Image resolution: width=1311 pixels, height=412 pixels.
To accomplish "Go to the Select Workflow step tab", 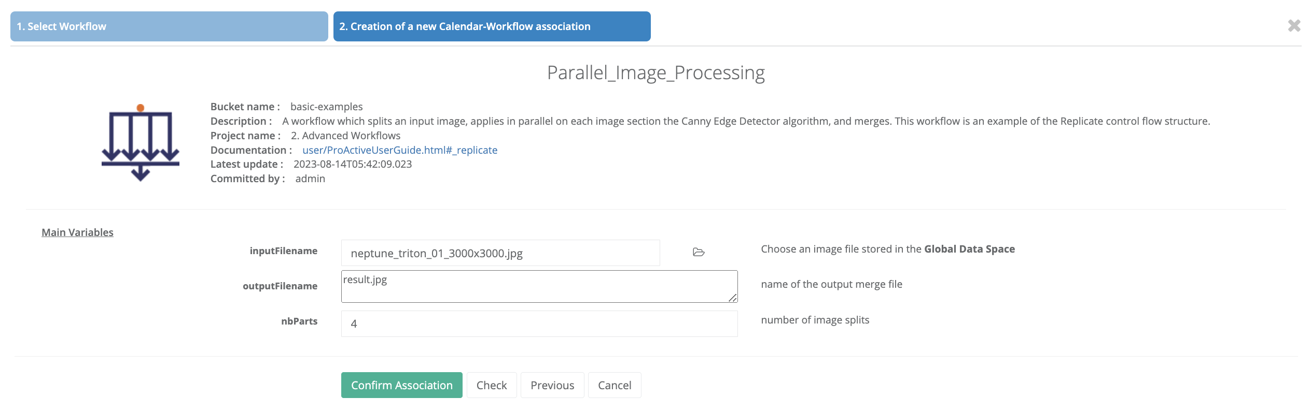I will tap(169, 26).
